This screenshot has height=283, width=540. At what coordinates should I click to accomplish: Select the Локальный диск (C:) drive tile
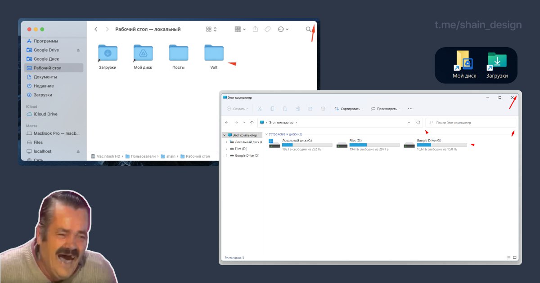point(300,144)
